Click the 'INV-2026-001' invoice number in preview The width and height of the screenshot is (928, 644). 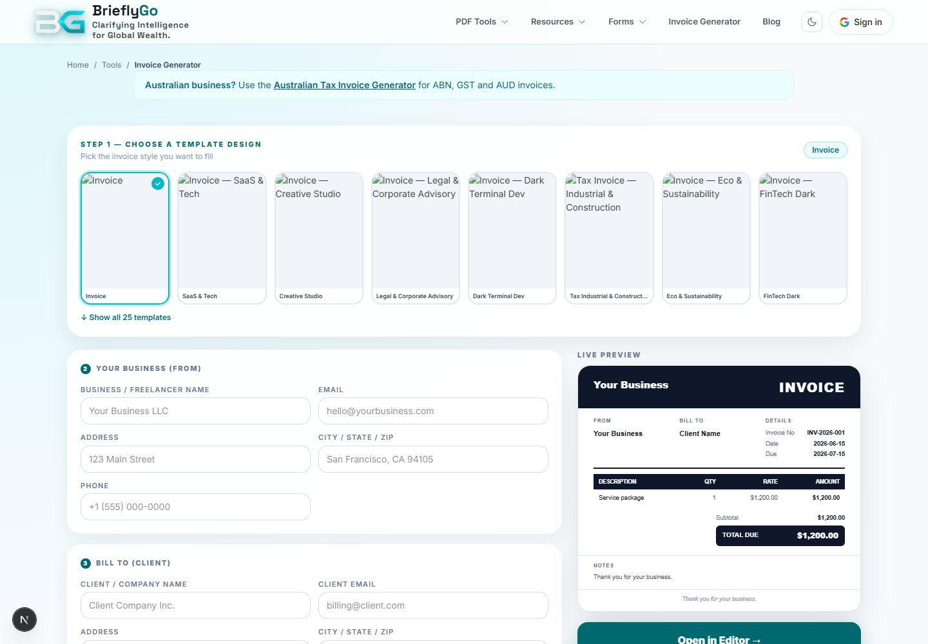point(826,433)
